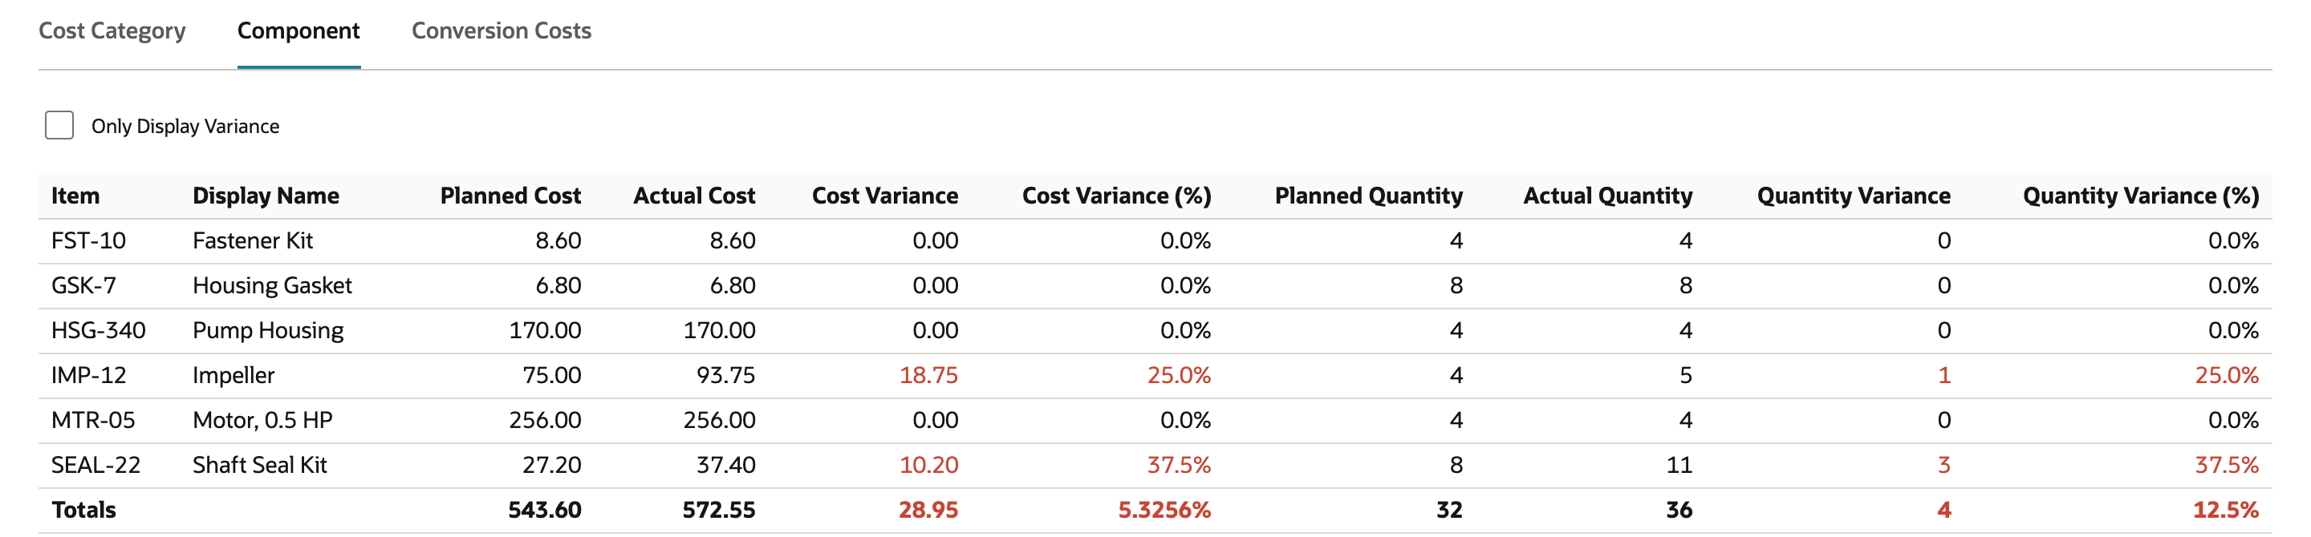Click the Actual Quantity column header
The image size is (2311, 537).
click(x=1607, y=196)
